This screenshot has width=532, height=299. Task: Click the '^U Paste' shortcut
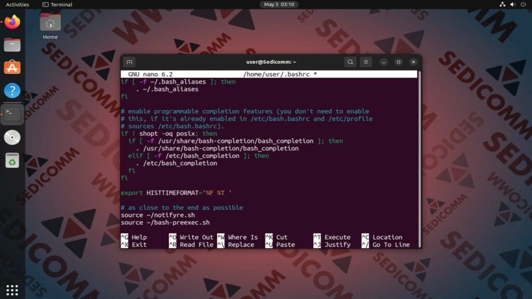(x=280, y=245)
